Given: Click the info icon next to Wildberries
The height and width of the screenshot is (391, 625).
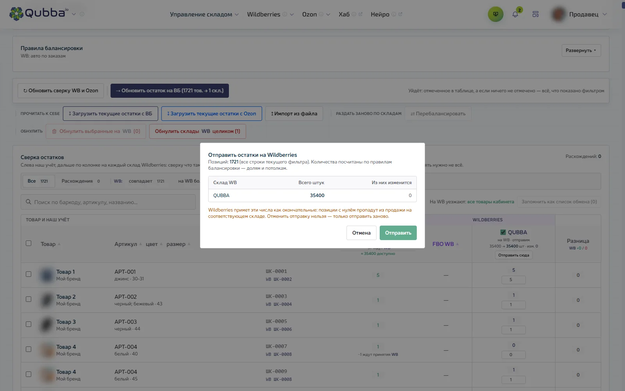Looking at the screenshot, I should point(285,14).
